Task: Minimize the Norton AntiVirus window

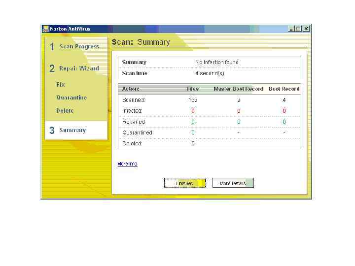Action: click(x=291, y=29)
